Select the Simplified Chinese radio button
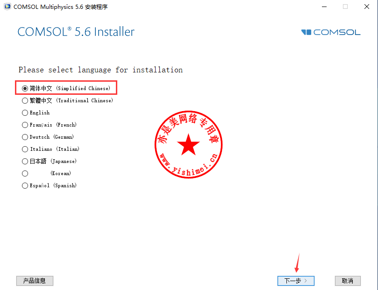This screenshot has height=290, width=378. coord(25,88)
